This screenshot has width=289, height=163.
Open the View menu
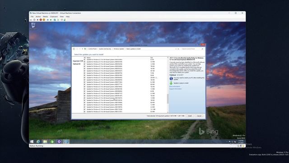pos(62,17)
